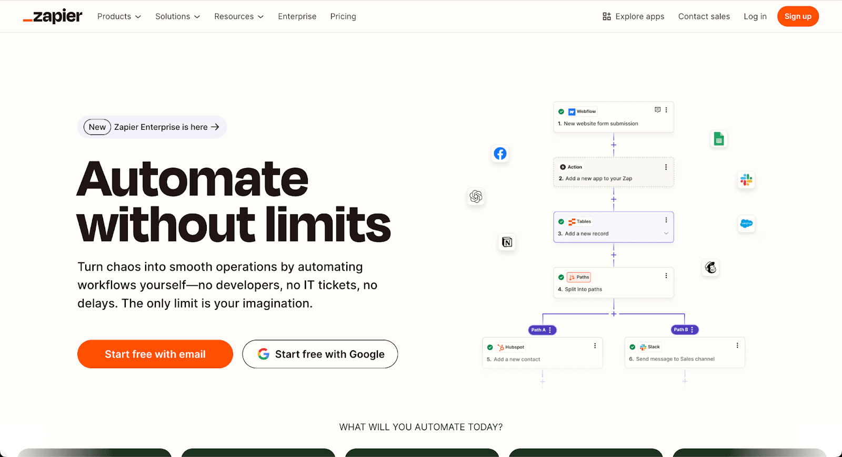Viewport: 842px width, 457px height.
Task: Click 'New website form submission' text
Action: click(x=601, y=123)
